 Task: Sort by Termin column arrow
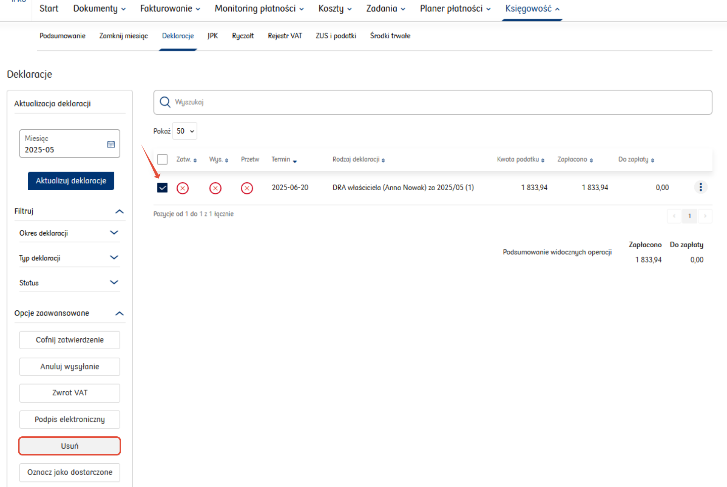[x=295, y=161]
